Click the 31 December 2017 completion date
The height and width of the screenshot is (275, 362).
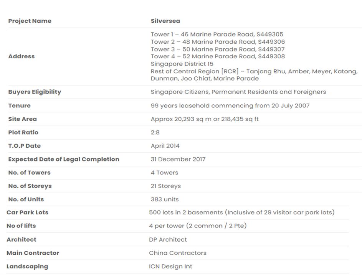coord(178,159)
